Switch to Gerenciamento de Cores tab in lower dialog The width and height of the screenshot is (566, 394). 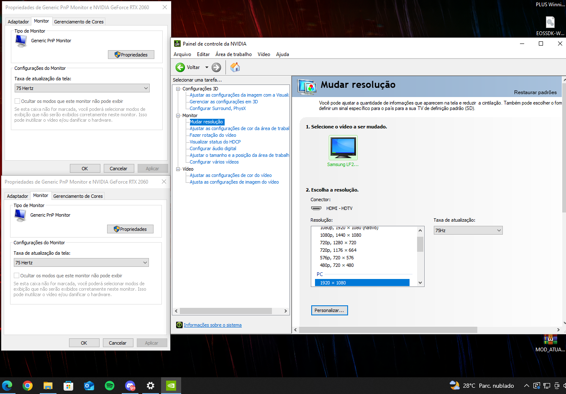coord(78,196)
